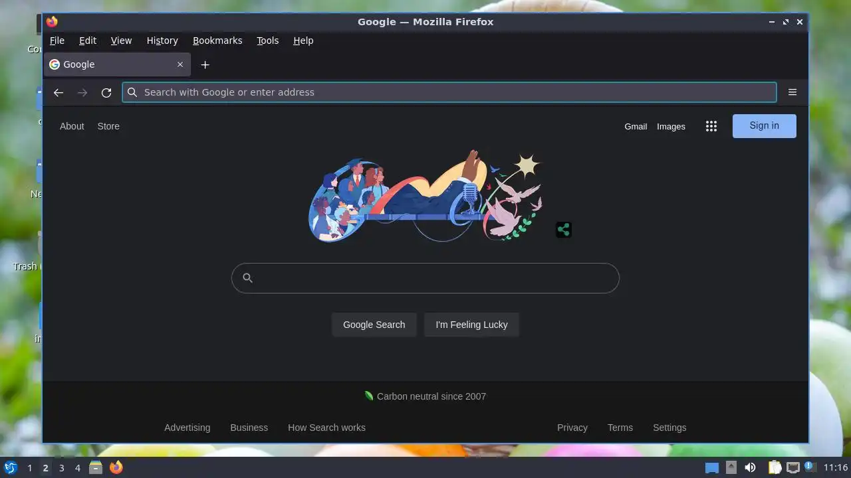Viewport: 851px width, 478px height.
Task: Open the Firefox hamburger application menu
Action: point(792,92)
